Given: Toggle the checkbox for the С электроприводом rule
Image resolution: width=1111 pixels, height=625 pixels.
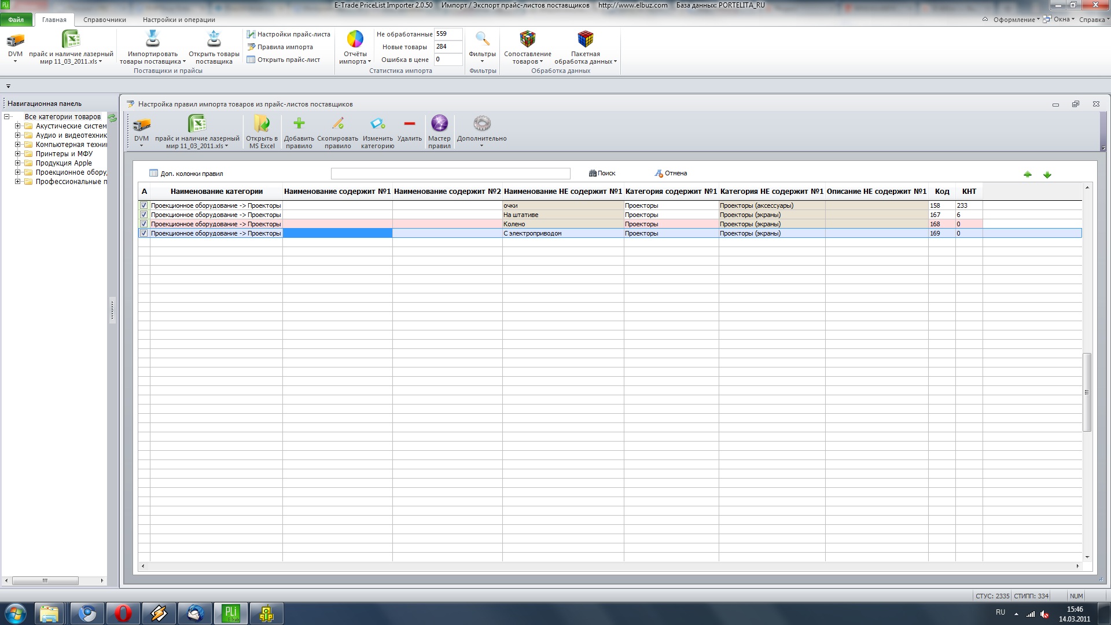Looking at the screenshot, I should pyautogui.click(x=144, y=233).
